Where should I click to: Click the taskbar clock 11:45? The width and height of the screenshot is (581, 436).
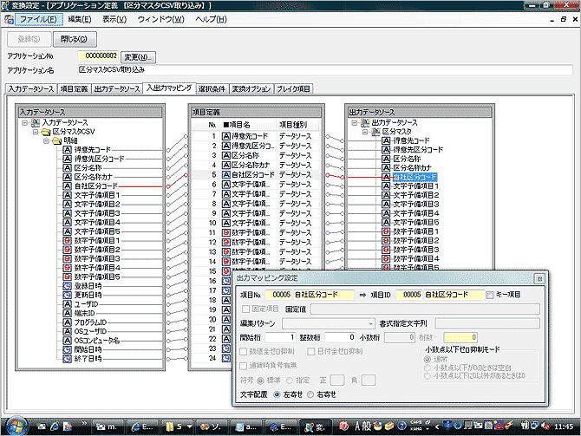tap(564, 426)
